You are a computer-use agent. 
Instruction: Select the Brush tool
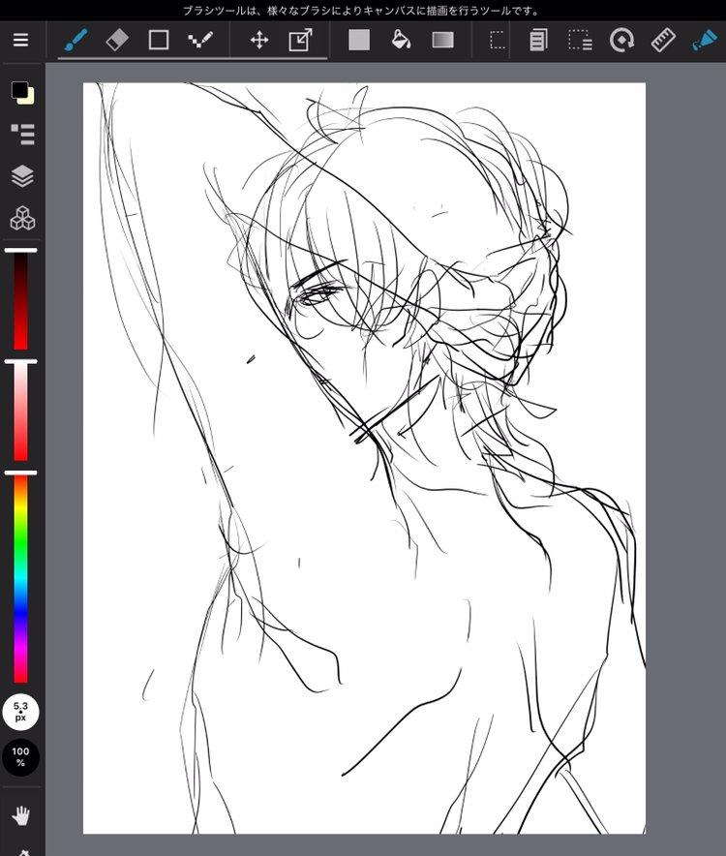coord(76,40)
